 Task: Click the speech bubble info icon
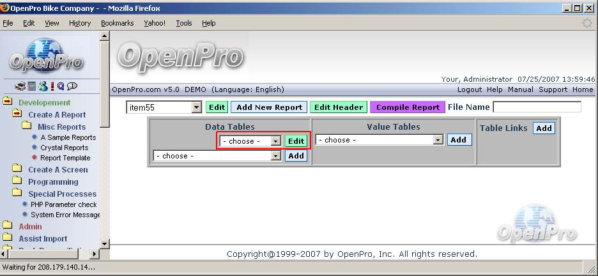[72, 86]
